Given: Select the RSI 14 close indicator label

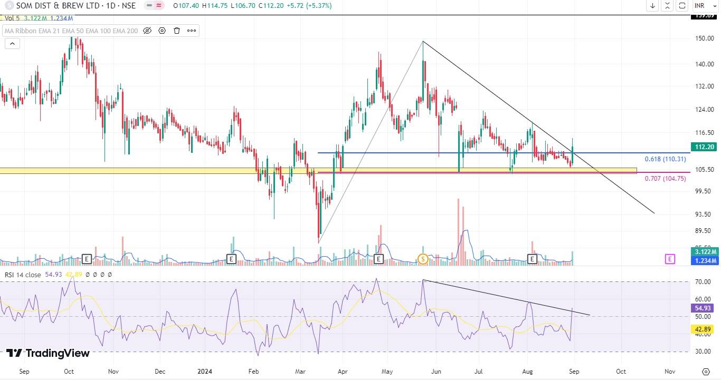Looking at the screenshot, I should (x=23, y=275).
